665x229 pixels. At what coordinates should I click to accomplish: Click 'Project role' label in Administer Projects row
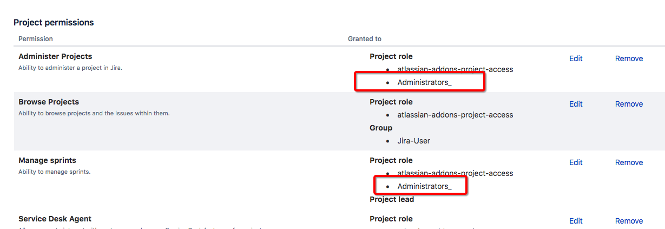391,56
